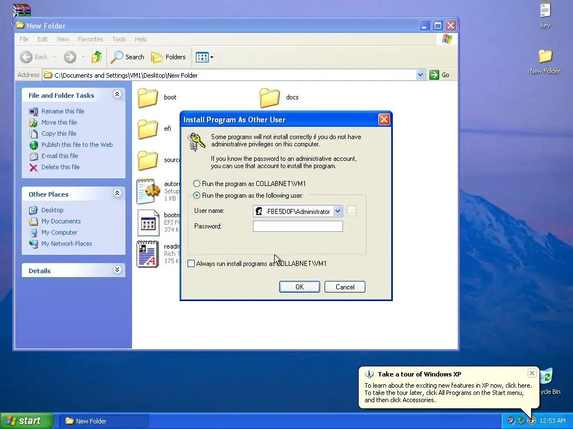Click the green Go arrow button
Screen dimensions: 573x429
pyautogui.click(x=434, y=75)
